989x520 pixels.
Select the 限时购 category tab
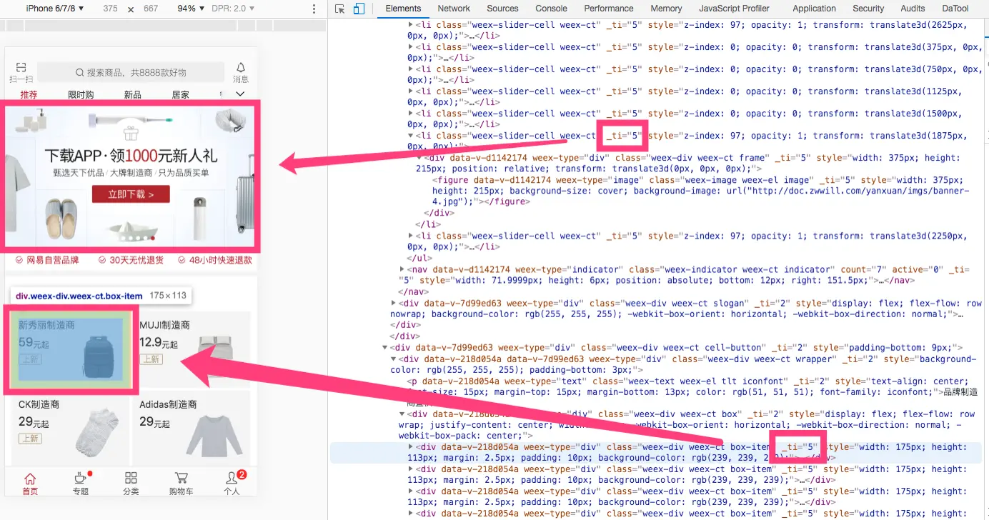pos(81,95)
